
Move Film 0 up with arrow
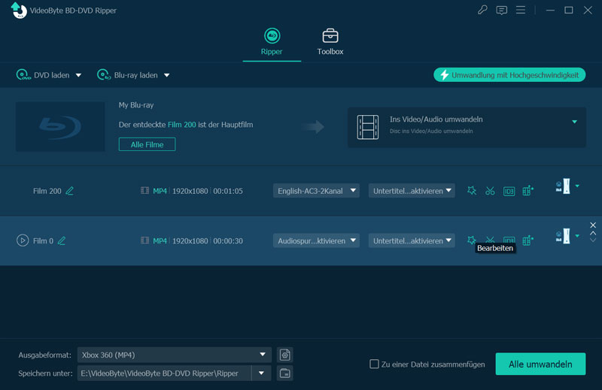click(x=593, y=233)
